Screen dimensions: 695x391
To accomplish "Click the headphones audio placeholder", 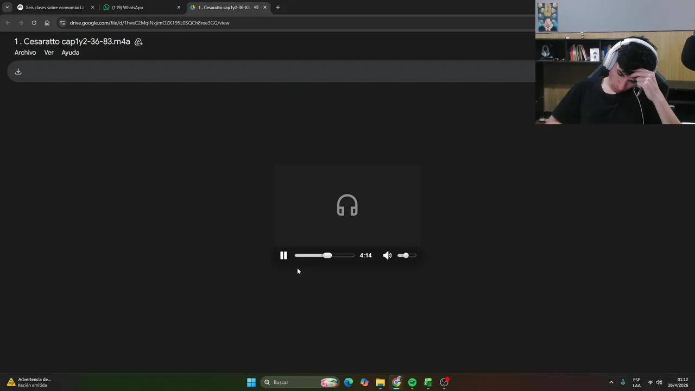I will [347, 205].
